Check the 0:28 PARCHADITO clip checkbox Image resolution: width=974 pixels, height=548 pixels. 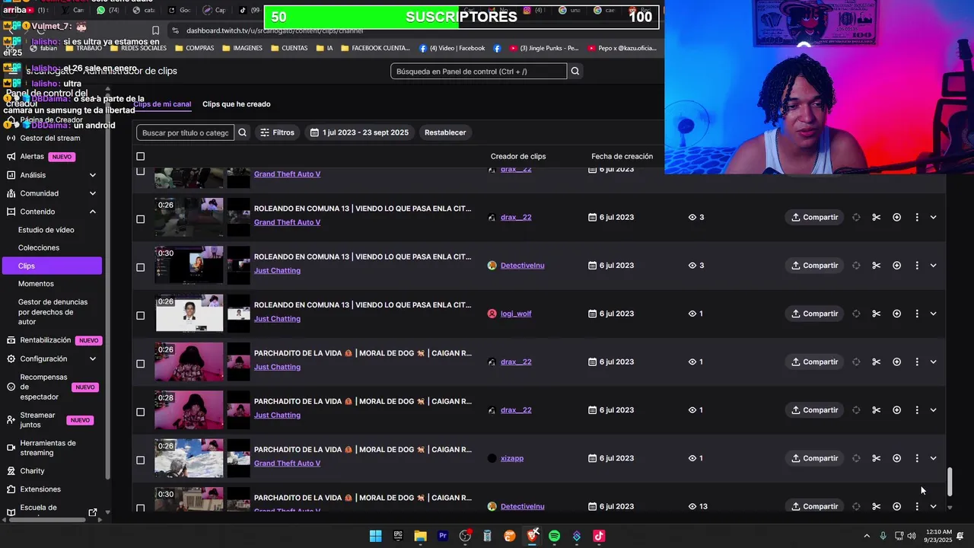140,412
